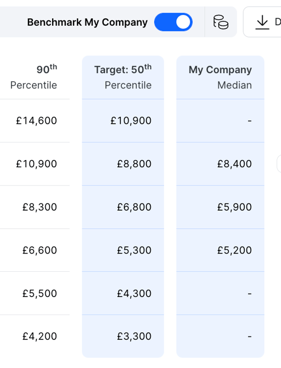
Task: Click the £14,600 90th percentile value
Action: pos(37,120)
